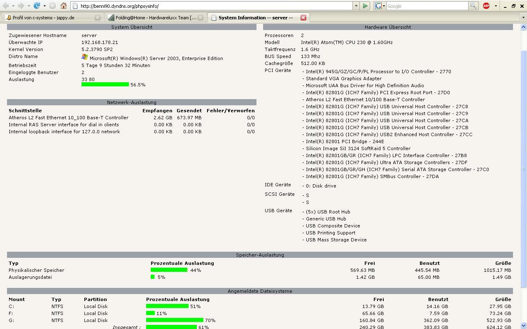Go back with the Back arrow
Screen dimensions: 527x329
[x=5, y=6]
